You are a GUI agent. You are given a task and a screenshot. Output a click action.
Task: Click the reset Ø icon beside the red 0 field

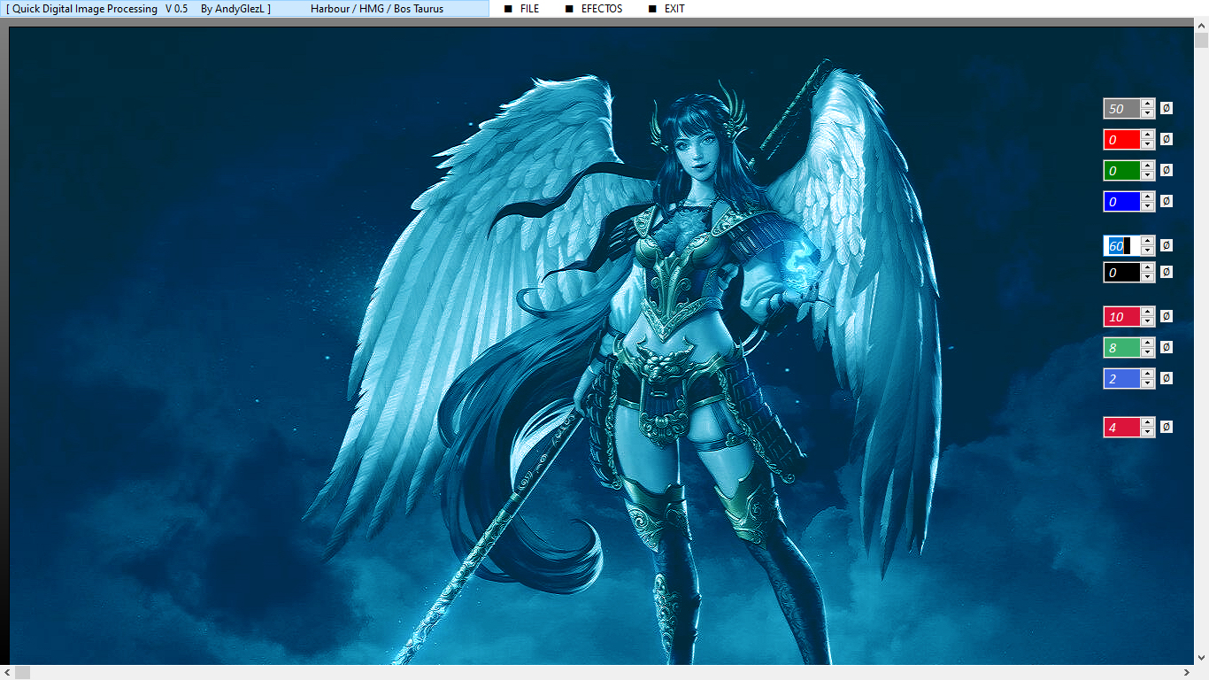coord(1166,139)
